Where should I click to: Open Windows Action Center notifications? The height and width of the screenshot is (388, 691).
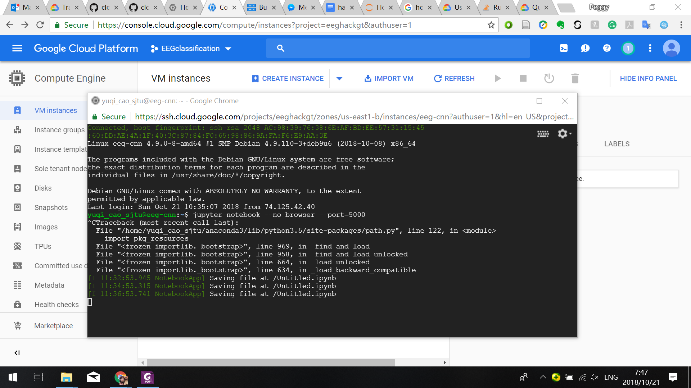pos(673,377)
